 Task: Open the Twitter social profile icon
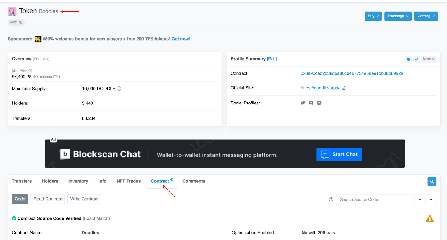(303, 103)
